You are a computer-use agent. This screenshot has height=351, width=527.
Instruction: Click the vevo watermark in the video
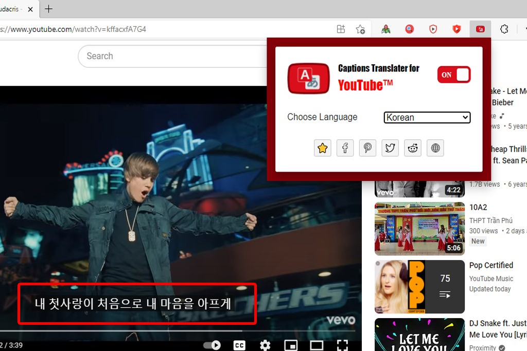341,320
